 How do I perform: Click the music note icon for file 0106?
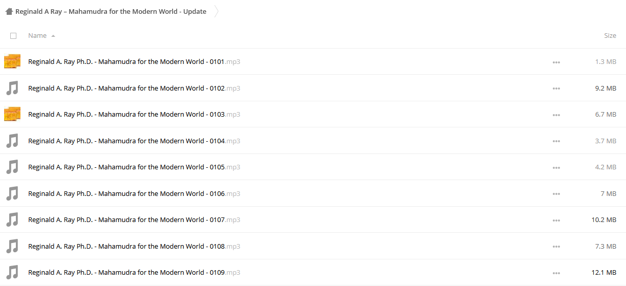point(12,193)
